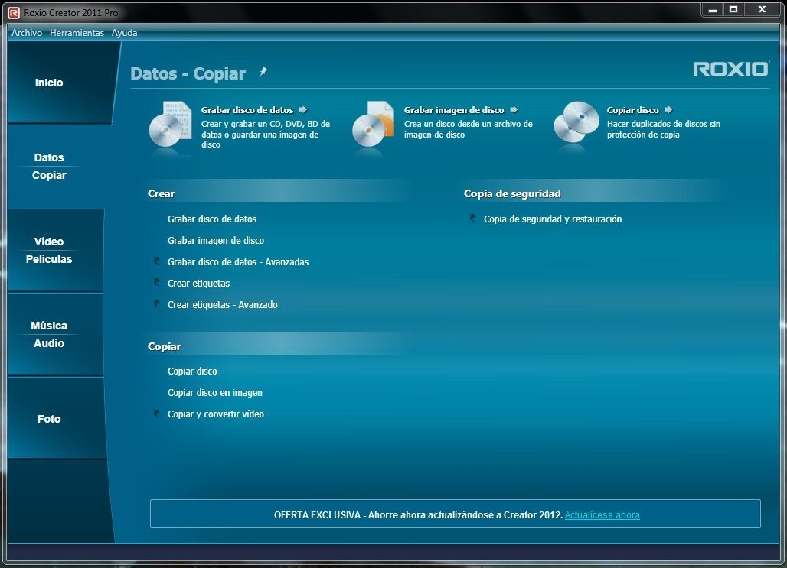Open Grabar disco de datos - Avanzadas
The width and height of the screenshot is (787, 568).
tap(238, 261)
